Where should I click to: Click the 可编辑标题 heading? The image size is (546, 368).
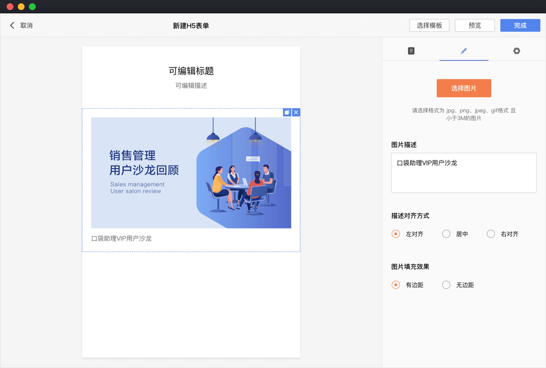coord(191,71)
